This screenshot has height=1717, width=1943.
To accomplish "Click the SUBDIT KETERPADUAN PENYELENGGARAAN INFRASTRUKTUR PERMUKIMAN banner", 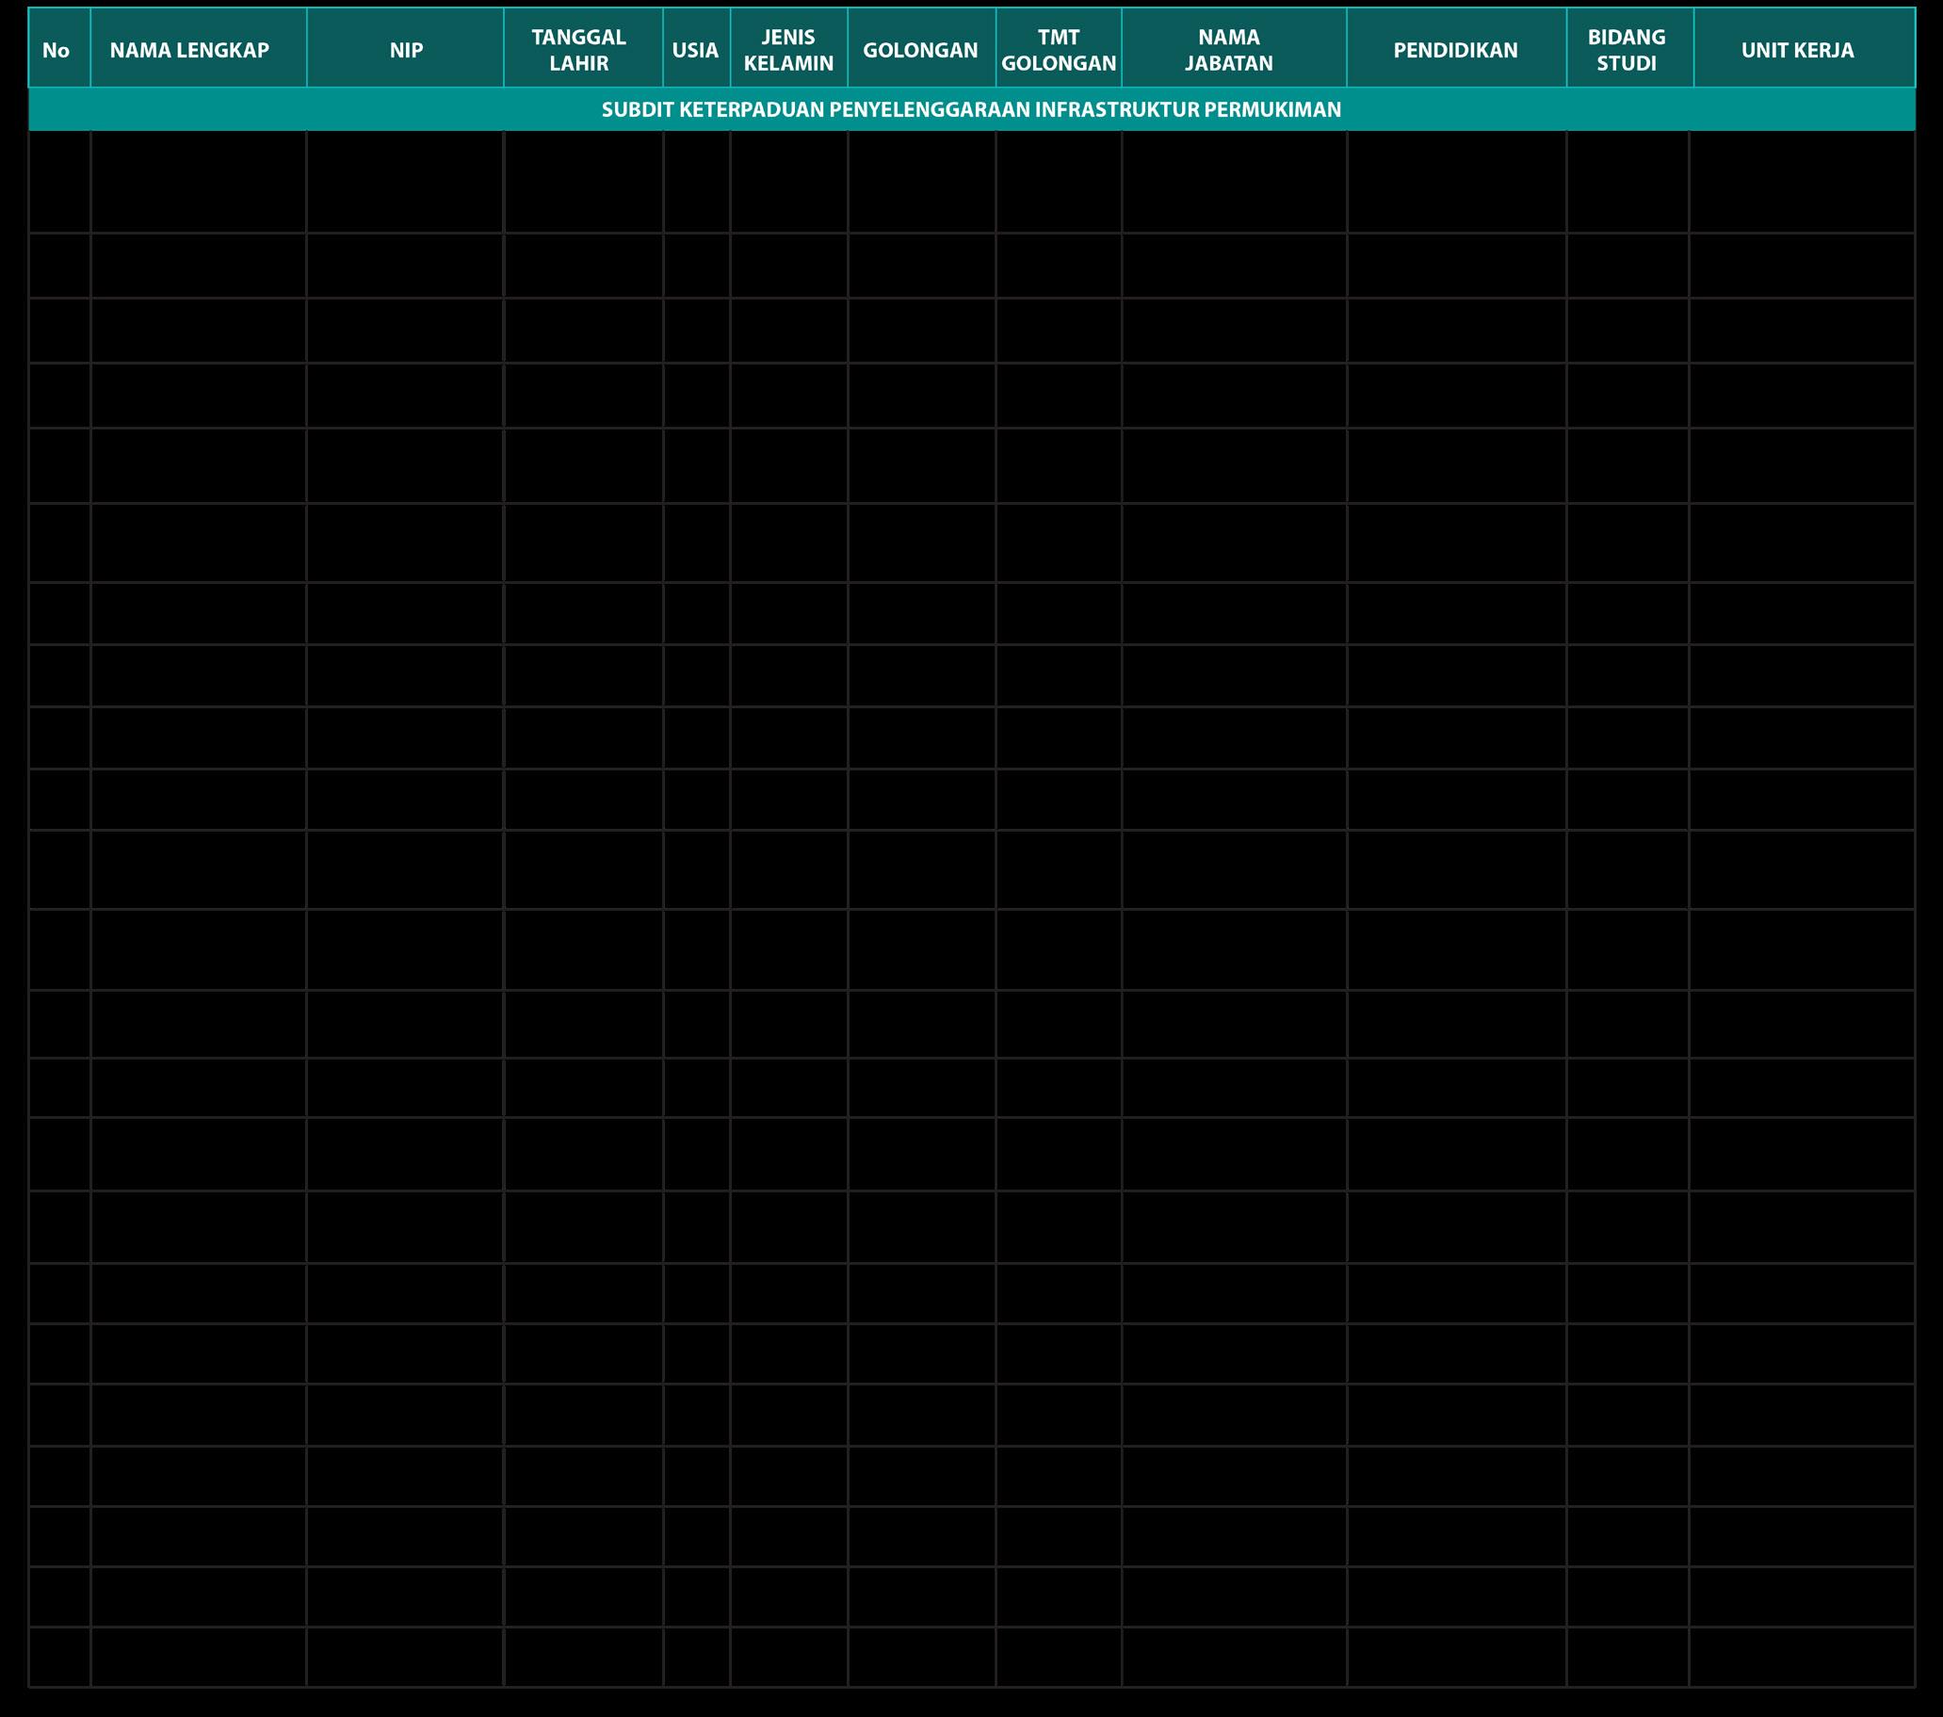I will pyautogui.click(x=972, y=109).
